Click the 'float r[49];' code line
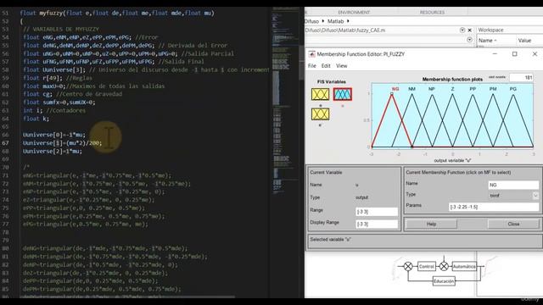This screenshot has width=543, height=305. [58, 78]
